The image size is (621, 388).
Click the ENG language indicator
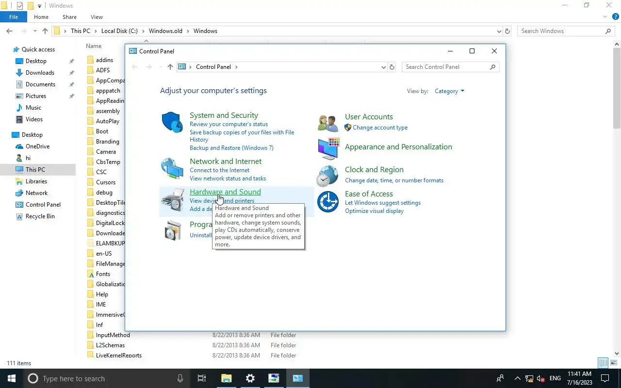point(555,378)
